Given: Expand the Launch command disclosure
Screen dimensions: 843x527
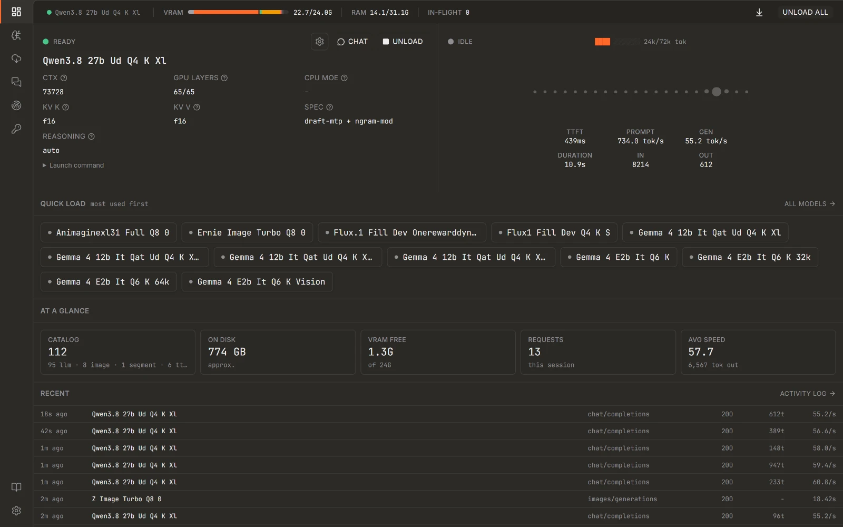Looking at the screenshot, I should click(x=73, y=165).
